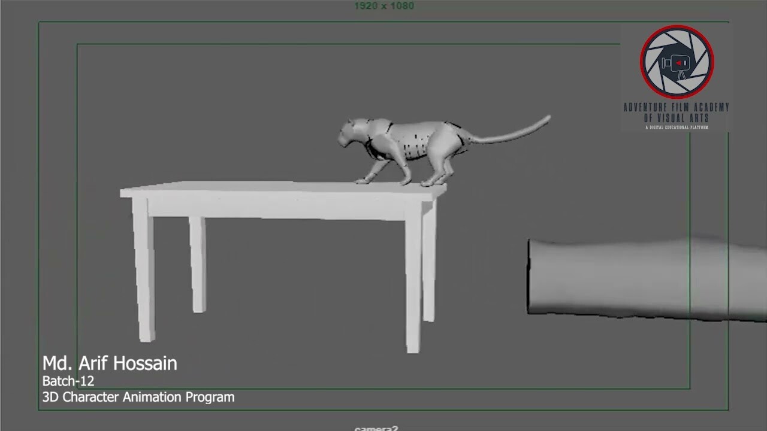Image resolution: width=767 pixels, height=431 pixels.
Task: Click the 'Md. Arif Hossain' name text
Action: coord(110,363)
